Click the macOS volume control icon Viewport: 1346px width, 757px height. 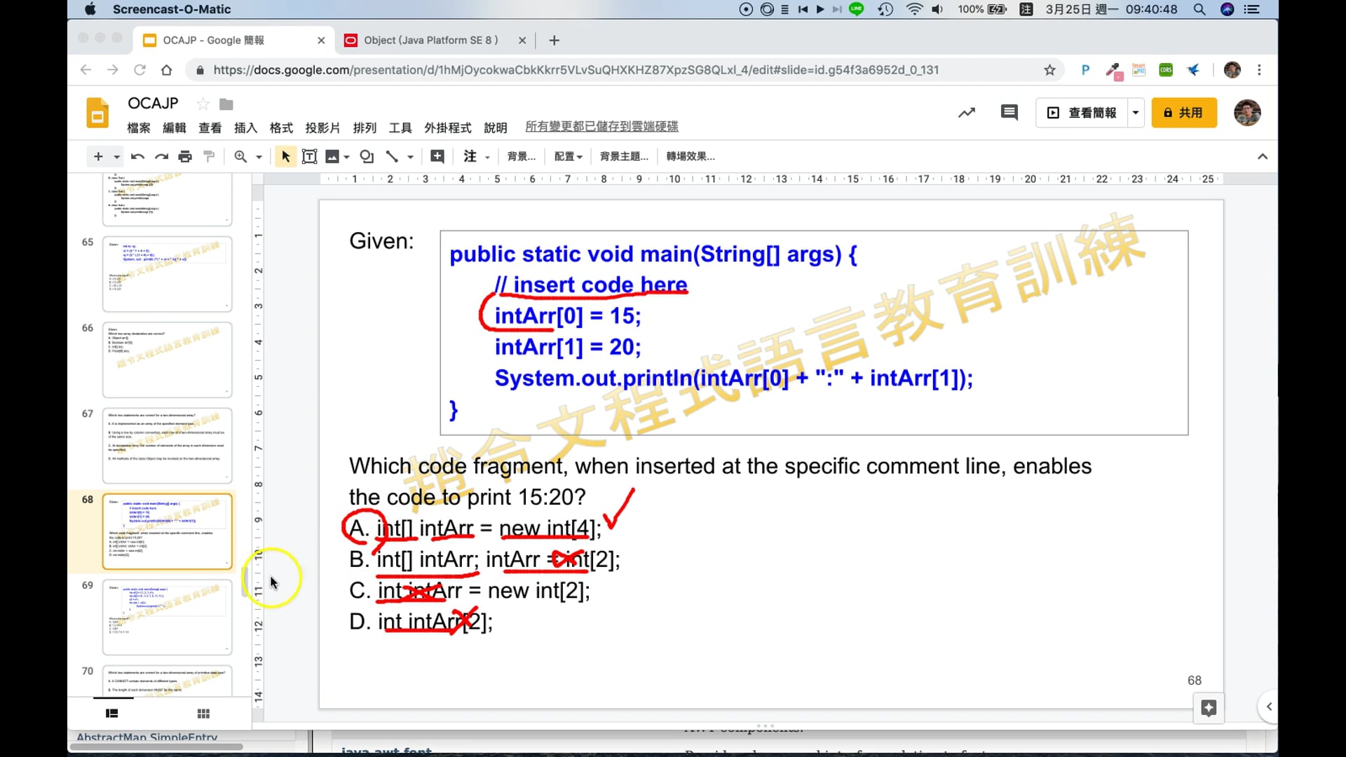coord(937,9)
